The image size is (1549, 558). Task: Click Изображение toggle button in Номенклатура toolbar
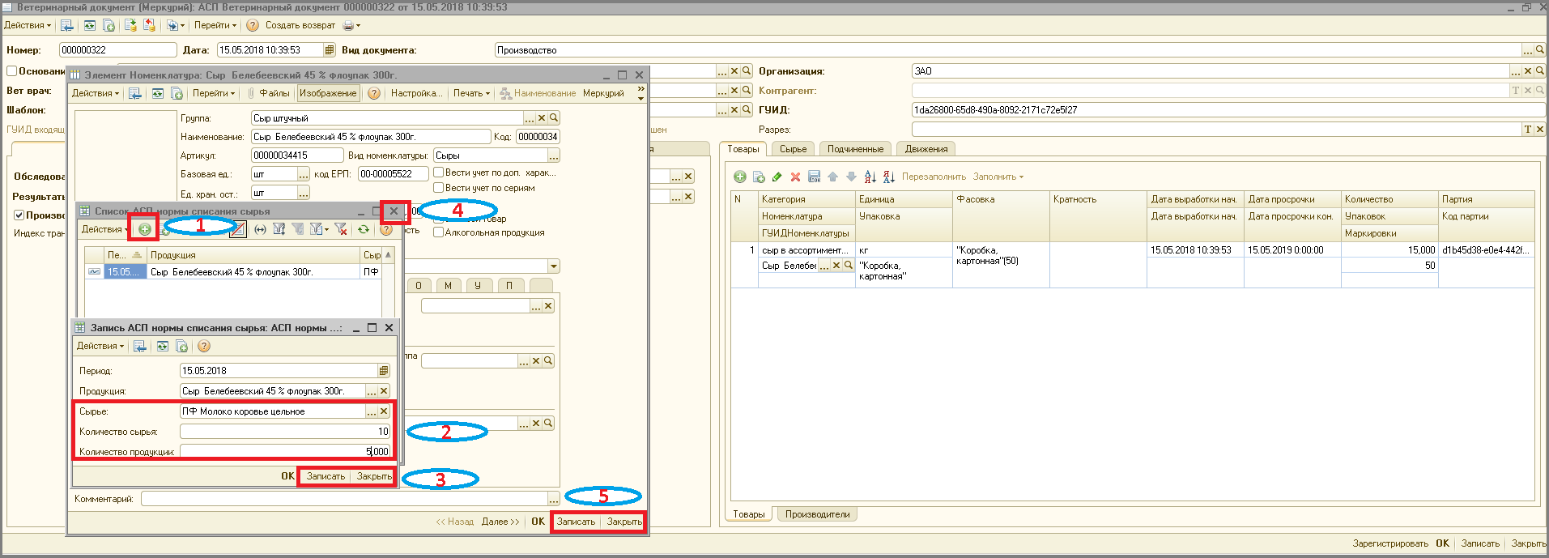pyautogui.click(x=328, y=93)
